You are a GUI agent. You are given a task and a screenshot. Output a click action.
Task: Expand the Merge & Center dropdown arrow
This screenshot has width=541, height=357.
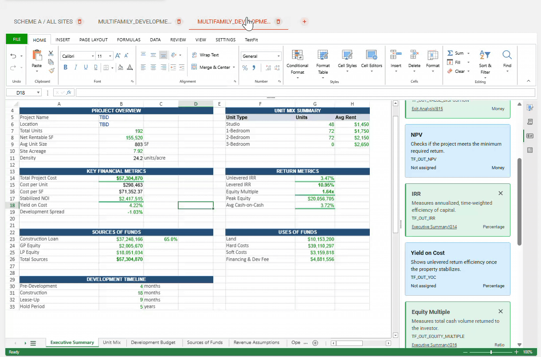coord(234,67)
